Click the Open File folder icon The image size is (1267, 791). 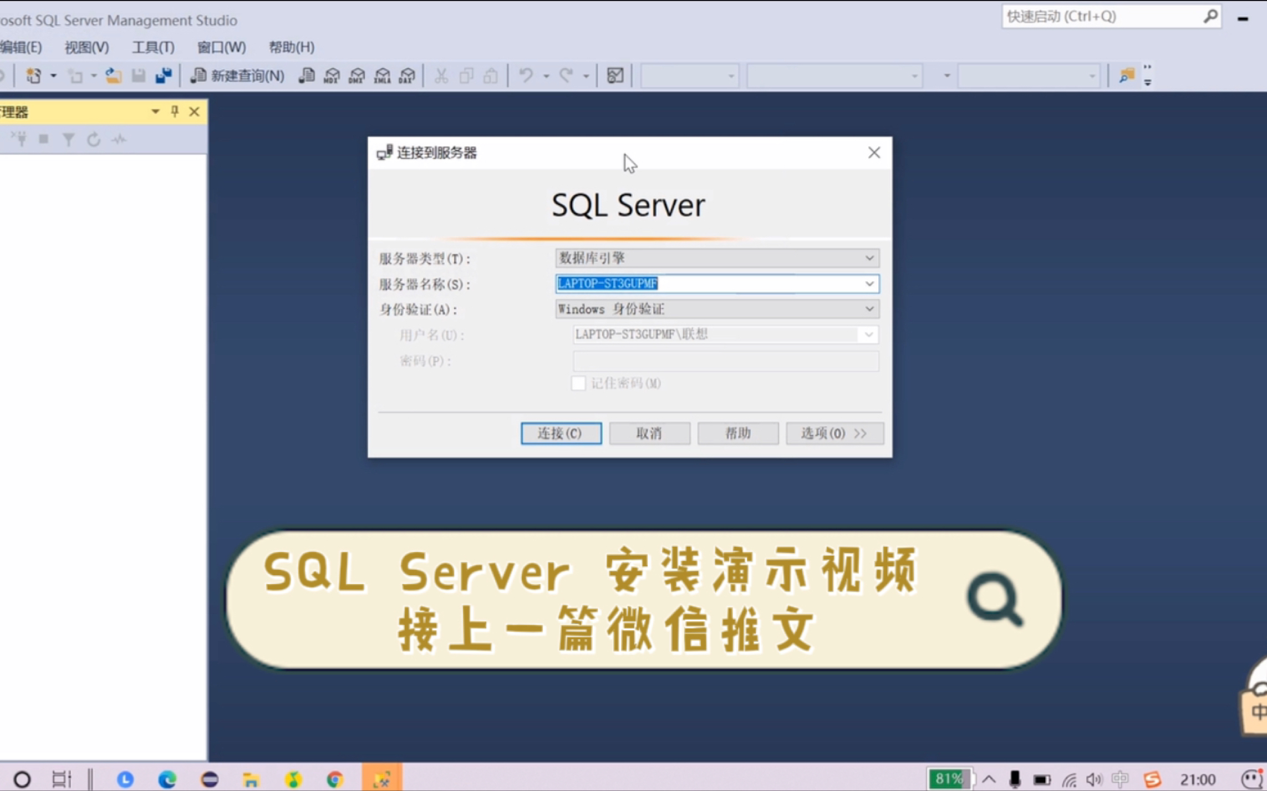pos(113,75)
